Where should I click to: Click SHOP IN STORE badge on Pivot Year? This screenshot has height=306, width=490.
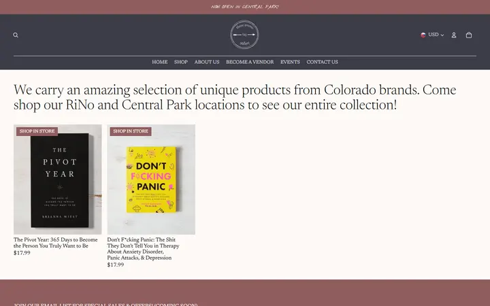tap(37, 131)
